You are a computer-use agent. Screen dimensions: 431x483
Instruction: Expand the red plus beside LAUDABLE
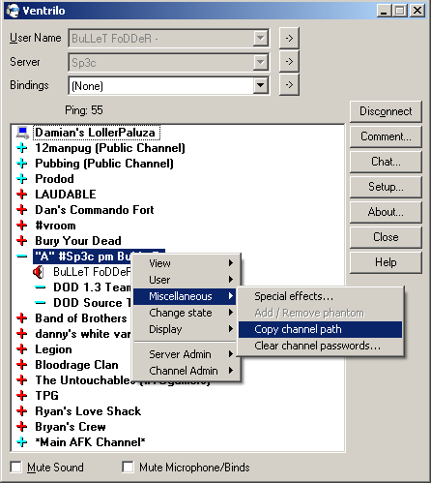(22, 195)
